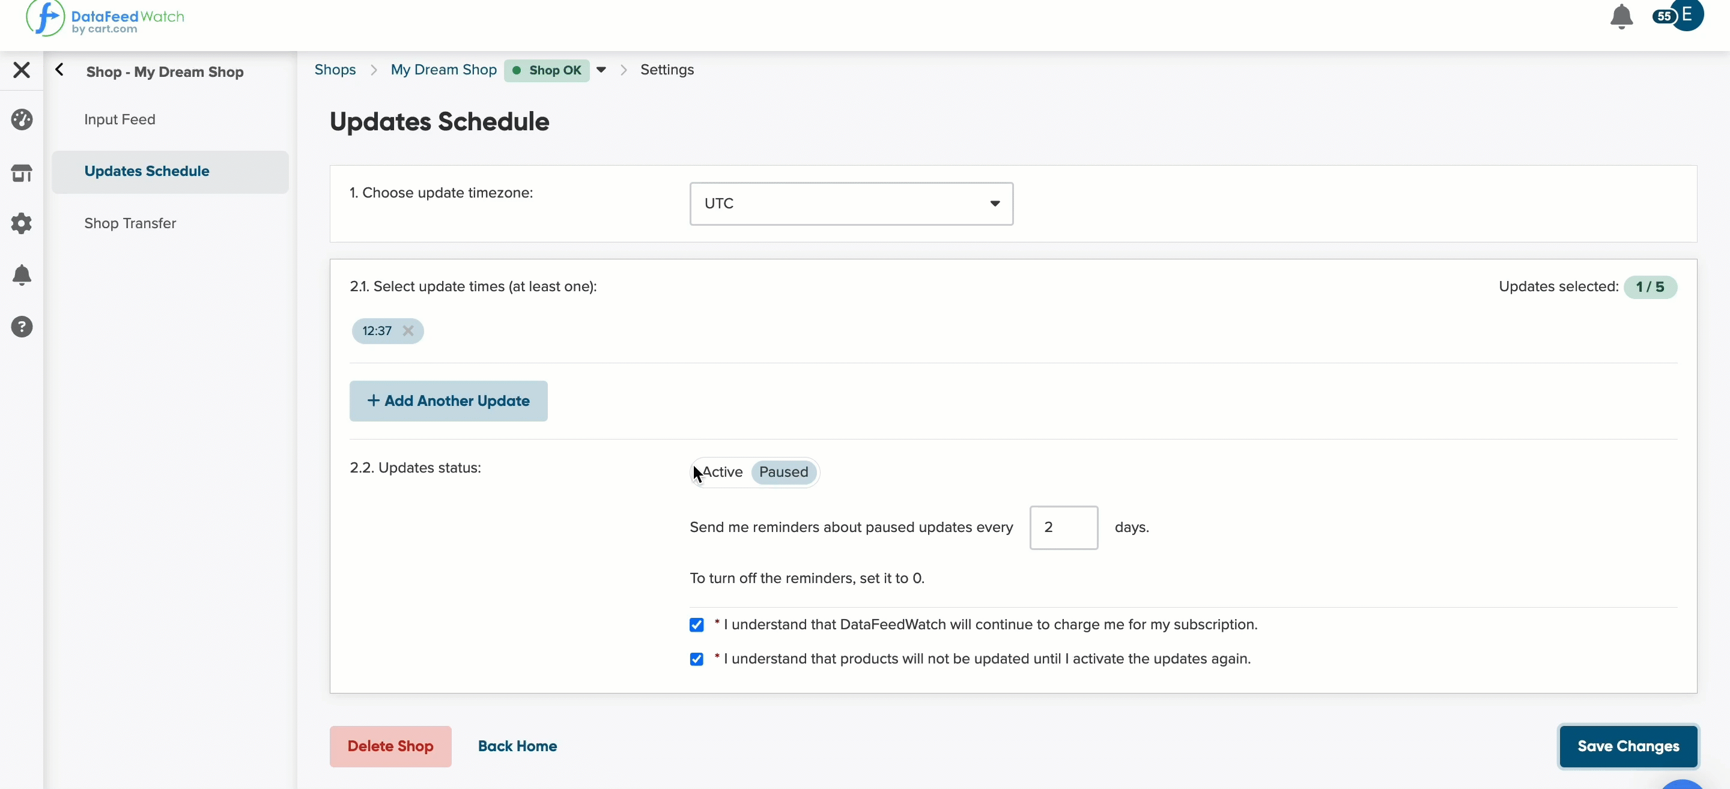1730x789 pixels.
Task: Click the Delete Shop button
Action: (x=390, y=747)
